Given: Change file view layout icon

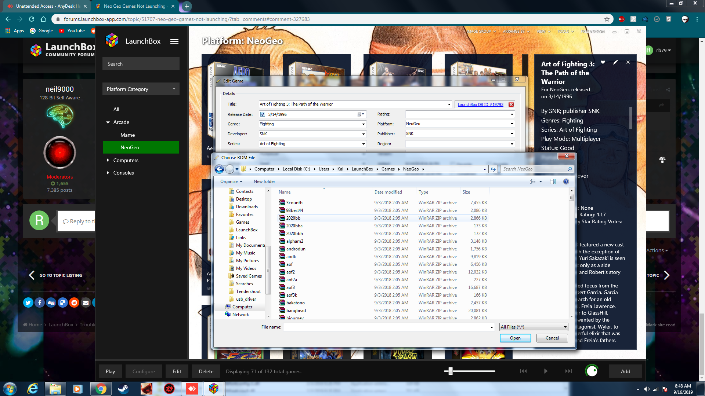Looking at the screenshot, I should coord(533,181).
